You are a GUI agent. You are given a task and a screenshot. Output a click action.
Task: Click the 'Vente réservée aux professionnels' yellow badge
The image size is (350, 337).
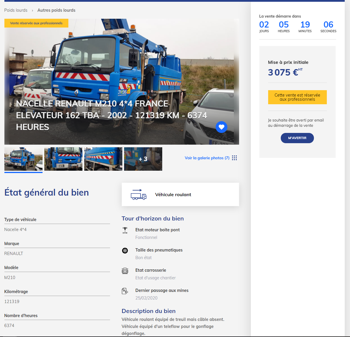click(x=36, y=23)
